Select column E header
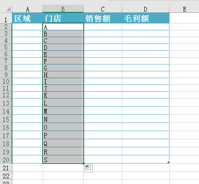The width and height of the screenshot is (199, 184). (x=184, y=9)
